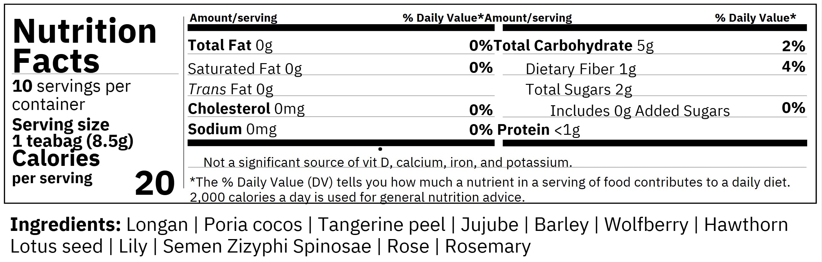Select the Sodium 0mg line
Viewport: 822px width, 262px height.
(x=232, y=129)
